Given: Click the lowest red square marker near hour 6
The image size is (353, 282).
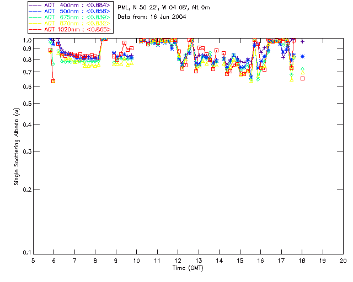Looking at the screenshot, I should [54, 81].
